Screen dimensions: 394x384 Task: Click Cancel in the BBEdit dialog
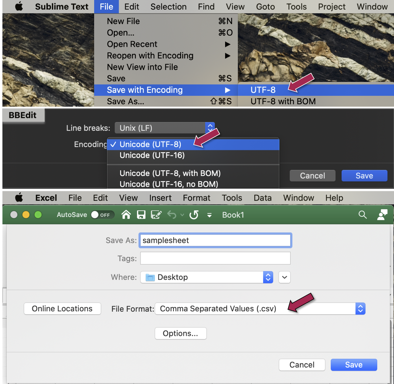[312, 176]
